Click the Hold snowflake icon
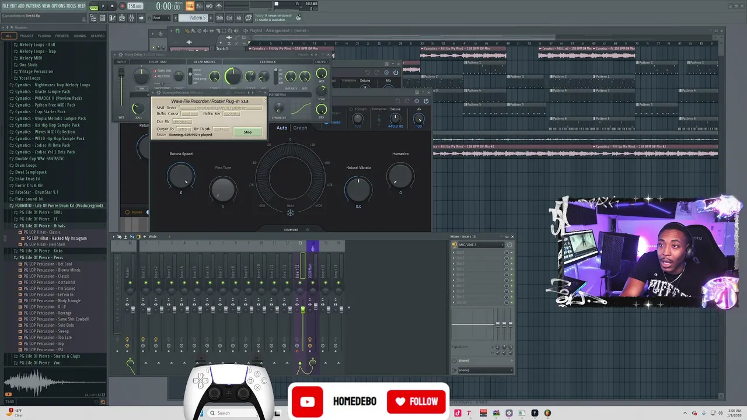This screenshot has height=420, width=747. pyautogui.click(x=290, y=212)
